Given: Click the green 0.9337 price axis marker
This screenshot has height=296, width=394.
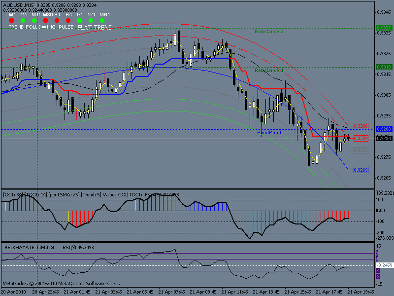Looking at the screenshot, I should (384, 28).
